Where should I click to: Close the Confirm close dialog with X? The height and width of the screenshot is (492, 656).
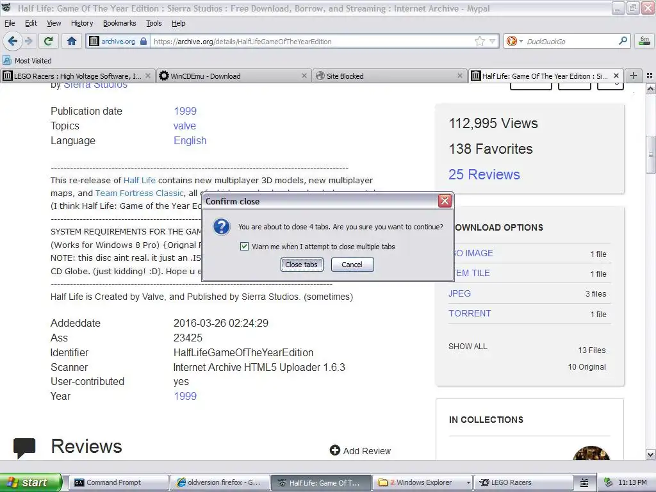[x=445, y=201]
